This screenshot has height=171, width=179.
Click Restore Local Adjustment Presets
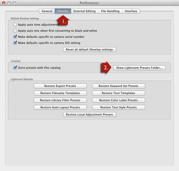click(89, 115)
